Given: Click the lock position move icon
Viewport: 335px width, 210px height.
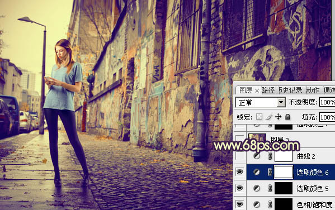Looking at the screenshot, I should click(x=278, y=117).
